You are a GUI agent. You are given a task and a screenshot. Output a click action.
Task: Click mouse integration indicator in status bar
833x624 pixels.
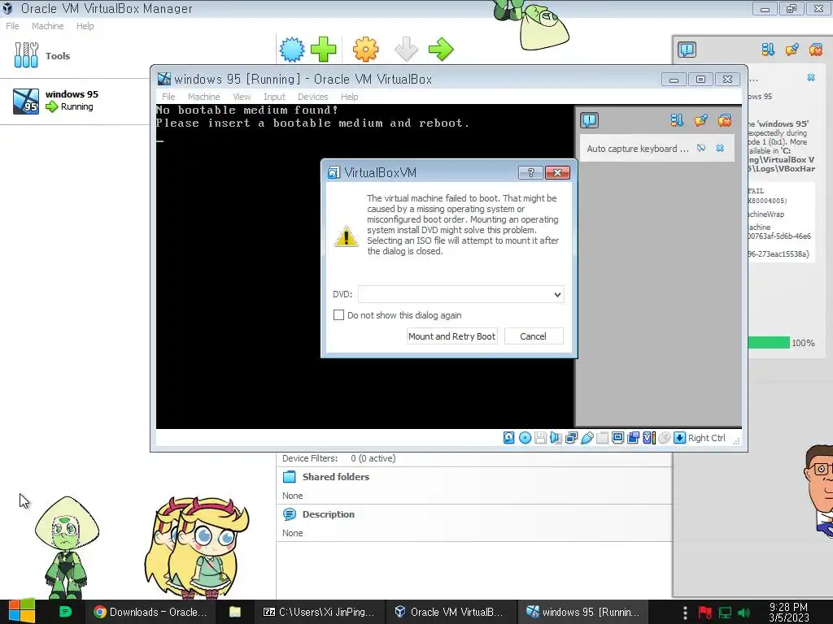click(664, 438)
